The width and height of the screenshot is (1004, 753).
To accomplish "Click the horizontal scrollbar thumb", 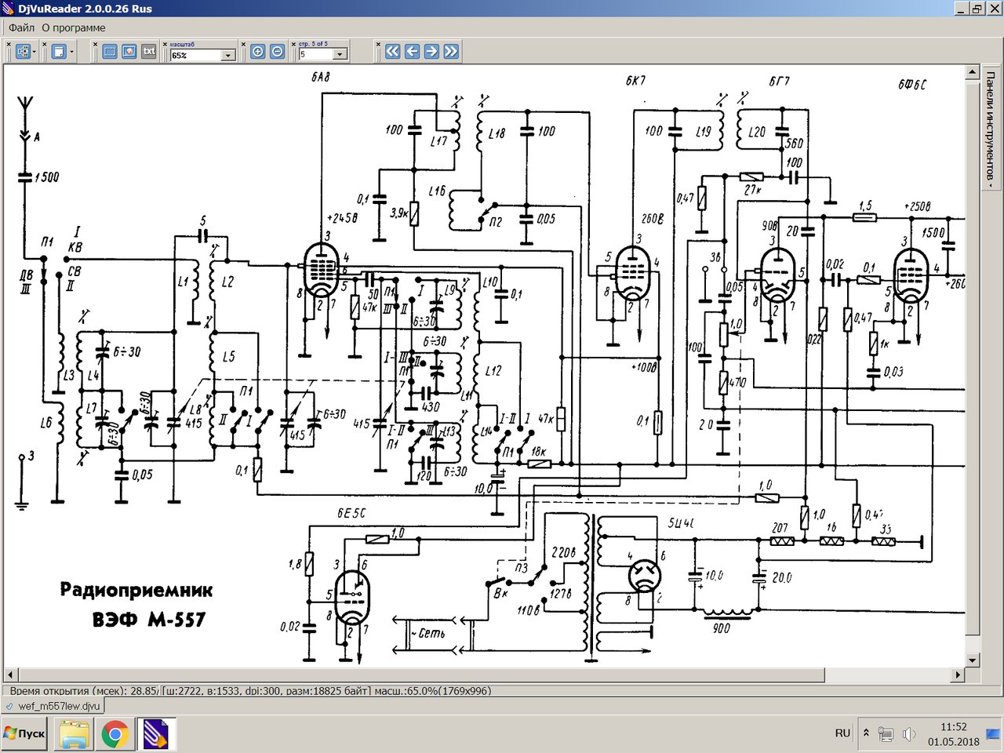I will pyautogui.click(x=421, y=675).
